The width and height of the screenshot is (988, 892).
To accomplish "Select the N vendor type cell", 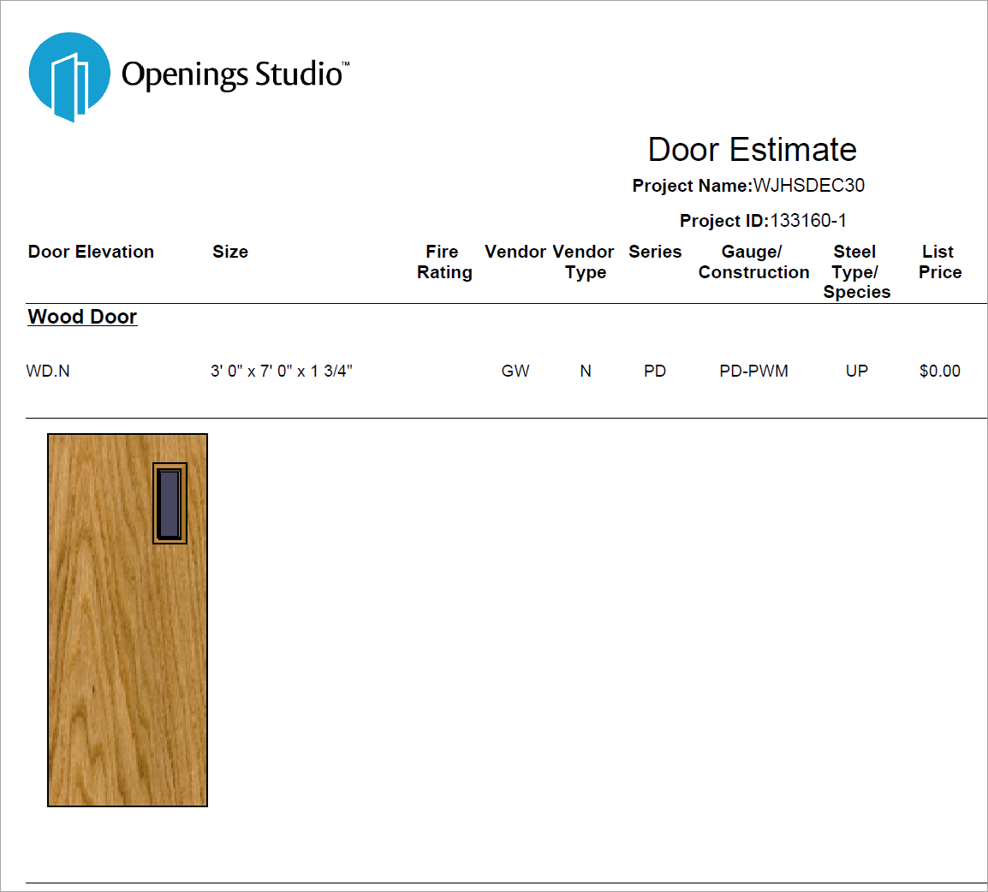I will coord(586,371).
